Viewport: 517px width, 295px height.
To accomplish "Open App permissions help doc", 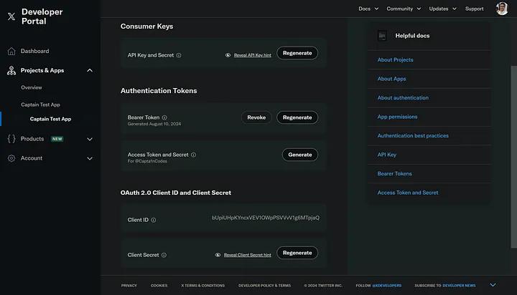I will tap(397, 117).
